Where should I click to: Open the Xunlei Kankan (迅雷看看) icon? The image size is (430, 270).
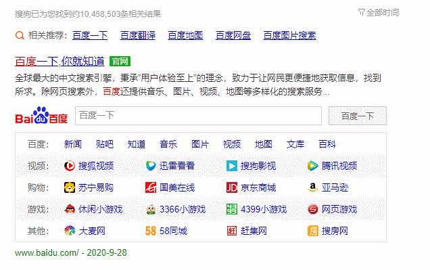pyautogui.click(x=151, y=166)
